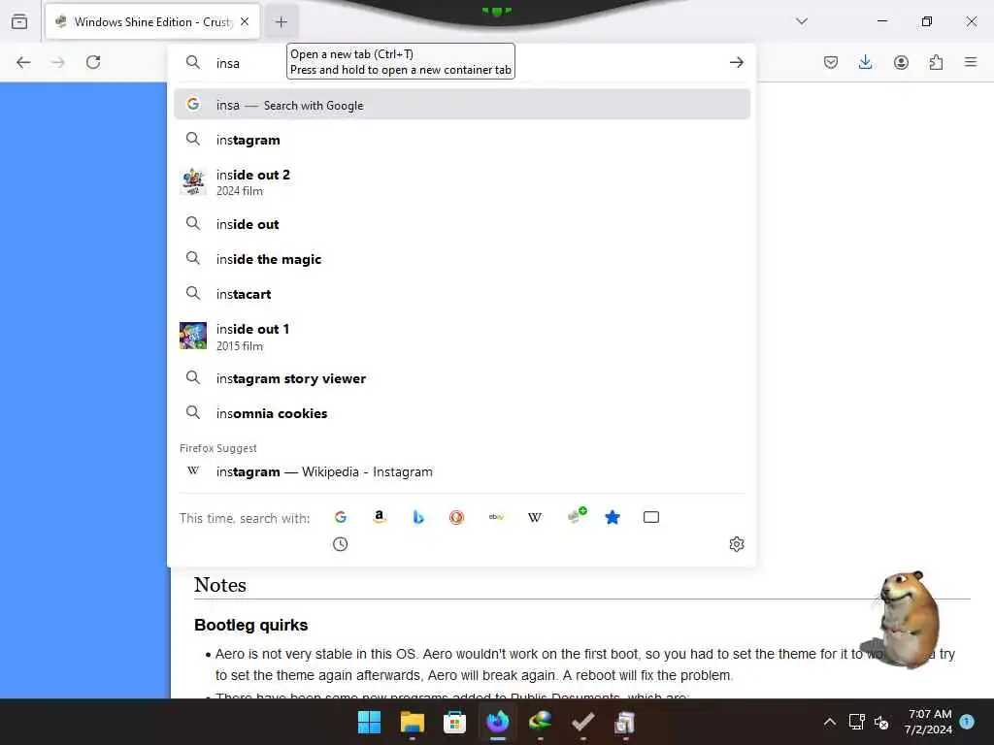Open the 7:07 AM clock and date
Viewport: 994px width, 745px height.
tap(929, 722)
